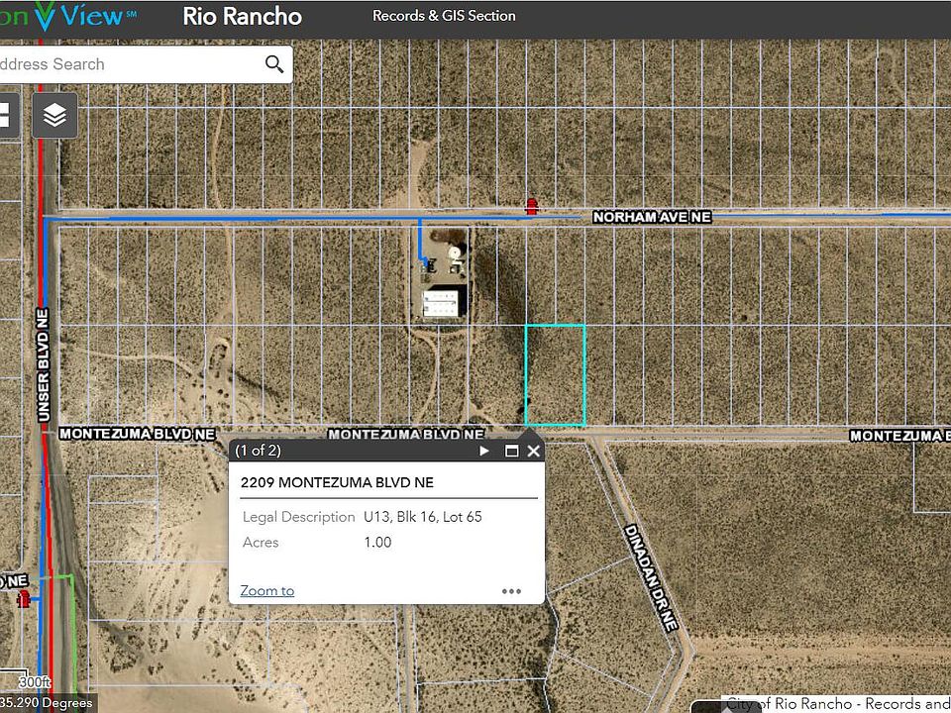
Task: Open the basemap gallery button at left edge
Action: [5, 116]
